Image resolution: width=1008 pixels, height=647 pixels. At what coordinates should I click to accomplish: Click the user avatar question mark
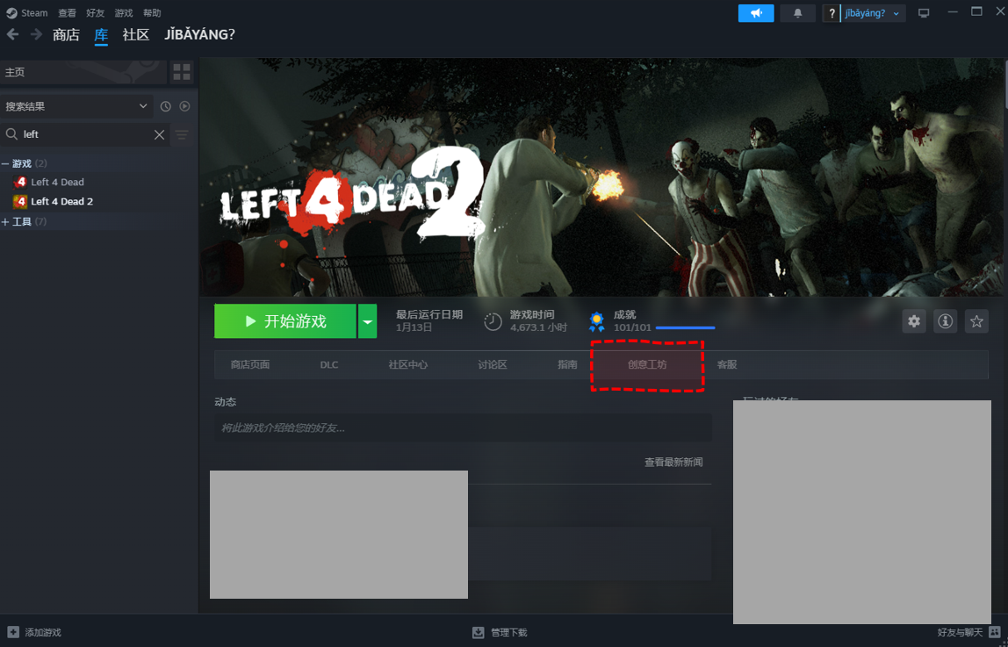point(832,13)
